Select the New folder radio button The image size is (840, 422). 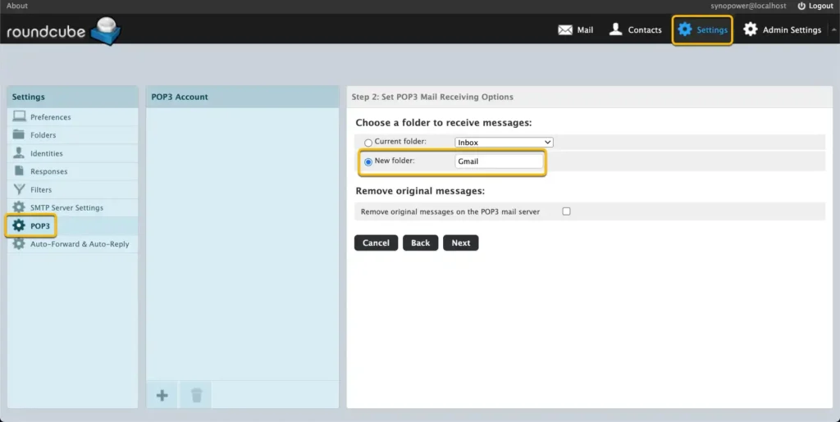click(368, 161)
